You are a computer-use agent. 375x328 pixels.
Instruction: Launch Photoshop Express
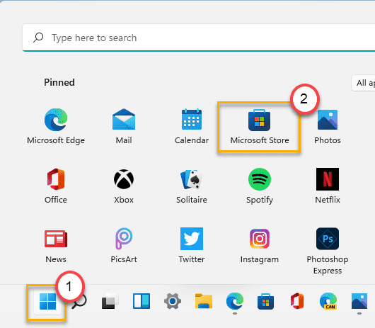(328, 251)
